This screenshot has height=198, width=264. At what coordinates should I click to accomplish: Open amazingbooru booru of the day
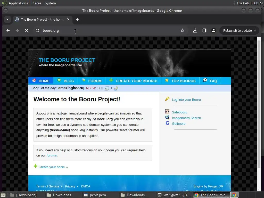71,88
